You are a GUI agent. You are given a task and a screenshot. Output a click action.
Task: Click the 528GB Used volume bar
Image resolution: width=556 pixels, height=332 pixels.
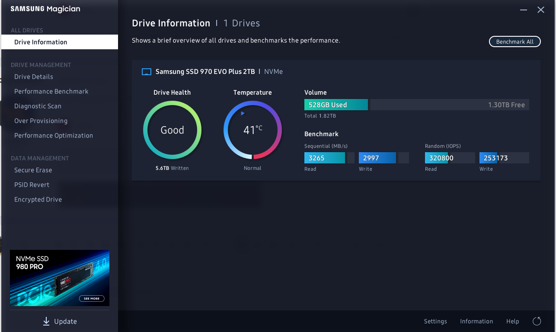point(336,105)
